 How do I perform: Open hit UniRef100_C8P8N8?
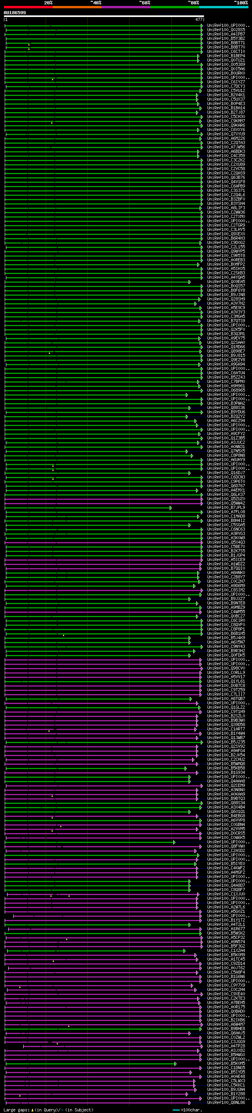(226, 455)
